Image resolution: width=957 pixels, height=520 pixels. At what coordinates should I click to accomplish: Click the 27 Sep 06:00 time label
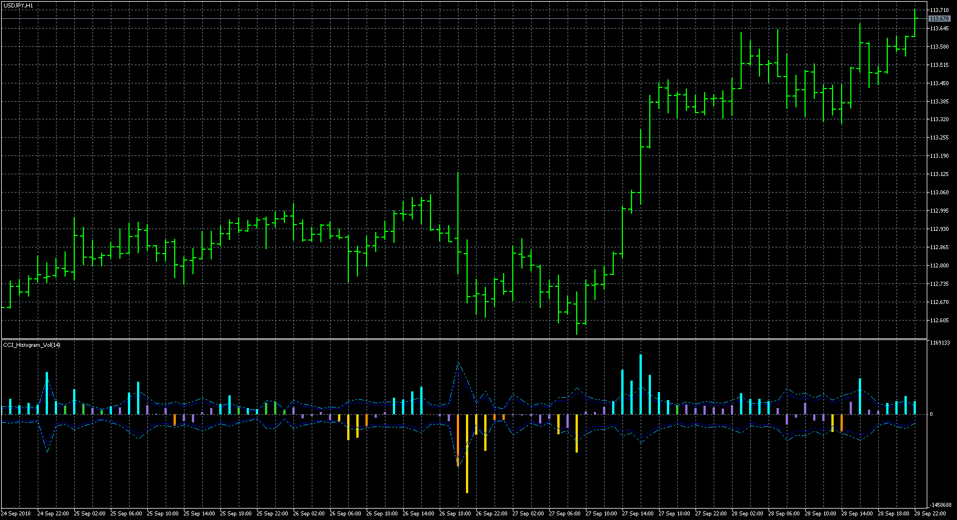(565, 514)
